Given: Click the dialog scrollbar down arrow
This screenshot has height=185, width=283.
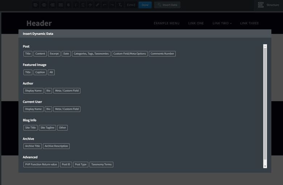Looking at the screenshot, I should (x=265, y=166).
